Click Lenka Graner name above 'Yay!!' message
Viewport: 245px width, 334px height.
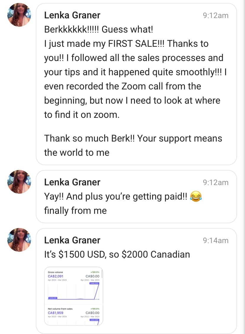(72, 182)
